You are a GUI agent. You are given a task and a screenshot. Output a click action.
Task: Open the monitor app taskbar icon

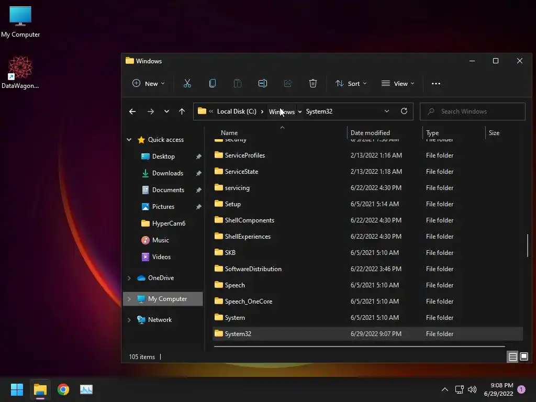[86, 389]
